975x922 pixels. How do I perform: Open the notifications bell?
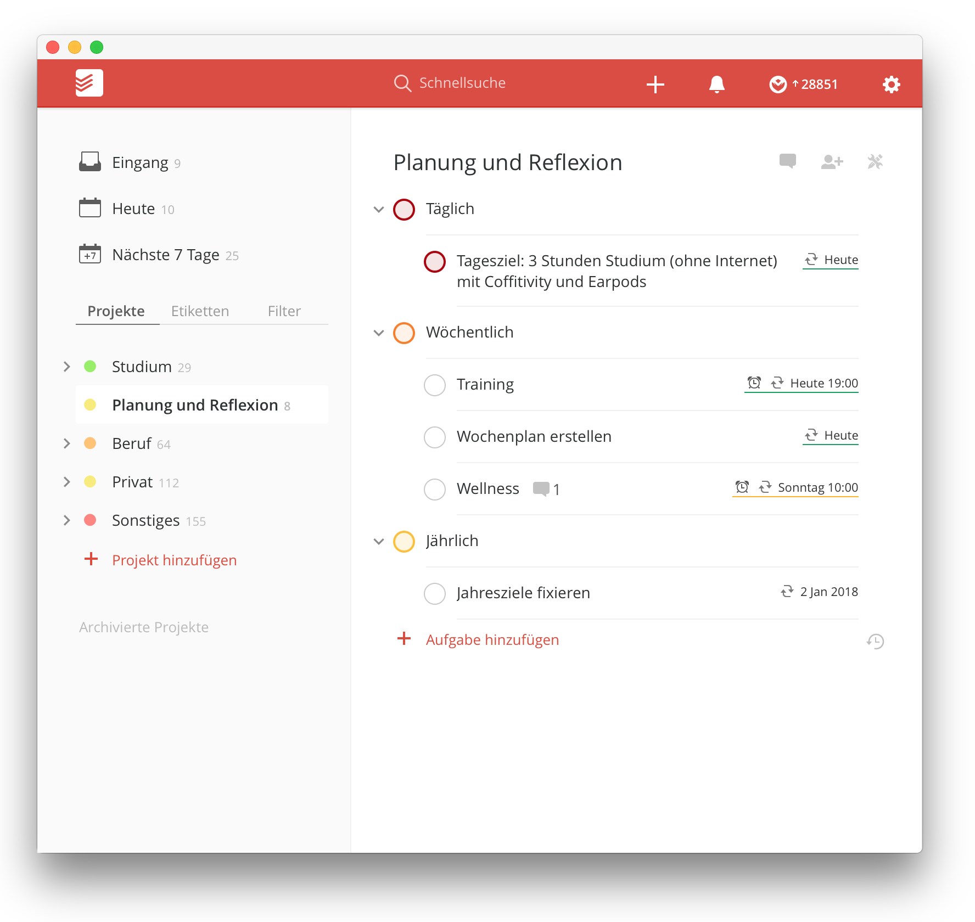pyautogui.click(x=716, y=85)
